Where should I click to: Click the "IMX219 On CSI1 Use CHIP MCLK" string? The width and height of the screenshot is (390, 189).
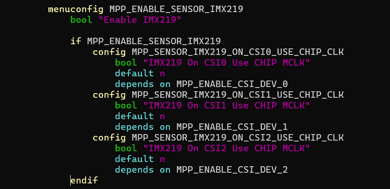226,105
